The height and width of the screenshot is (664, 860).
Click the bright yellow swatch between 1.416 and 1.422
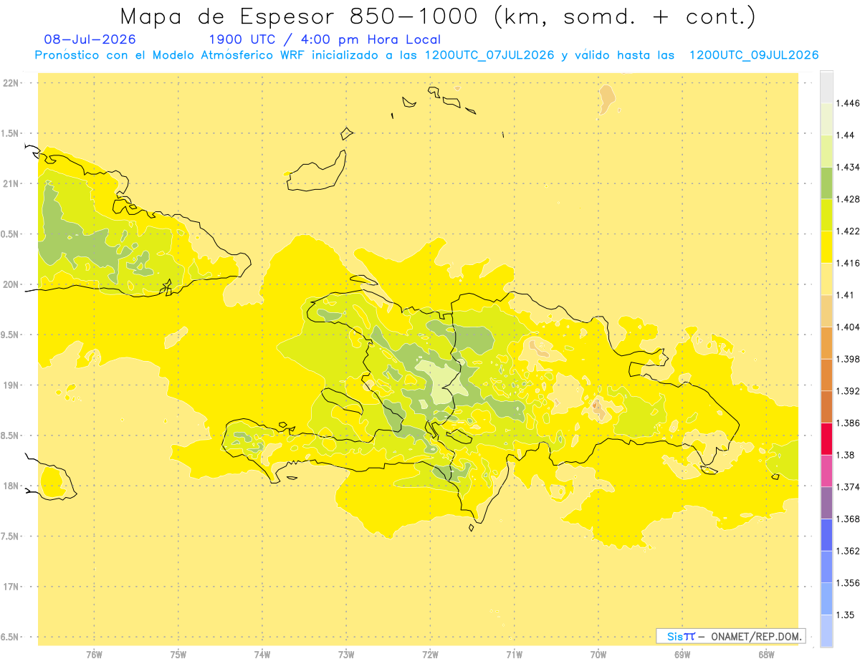coord(826,247)
